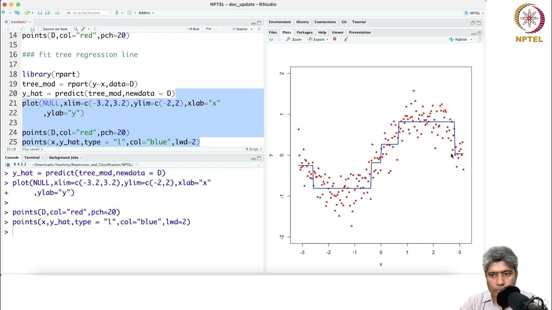Clear all plots with broom icon
The width and height of the screenshot is (552, 310).
pyautogui.click(x=345, y=39)
